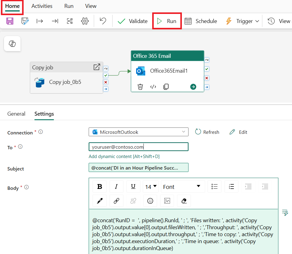This screenshot has height=254, width=292.
Task: Delete the Office365Email1 activity
Action: pyautogui.click(x=140, y=87)
